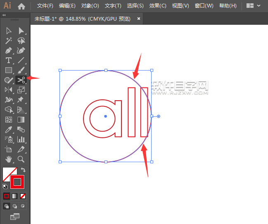Click the Fill color swatch

7,172
